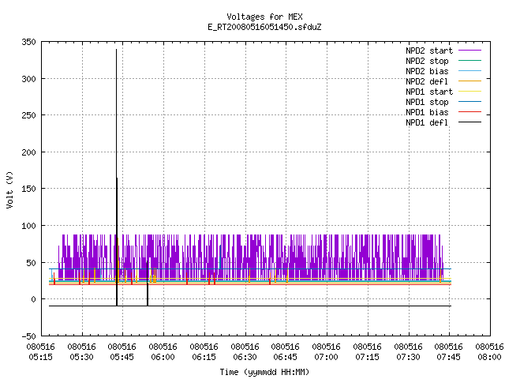Click the x-axis tick label 080516 07:45
Viewport: 505px width, 379px height.
(x=449, y=352)
